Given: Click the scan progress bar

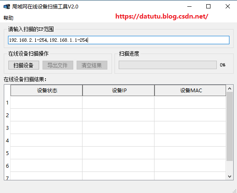Looking at the screenshot, I should (168, 65).
